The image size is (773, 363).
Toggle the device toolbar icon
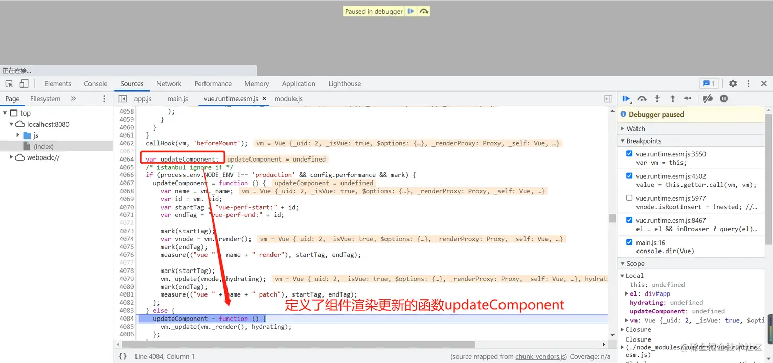[24, 84]
